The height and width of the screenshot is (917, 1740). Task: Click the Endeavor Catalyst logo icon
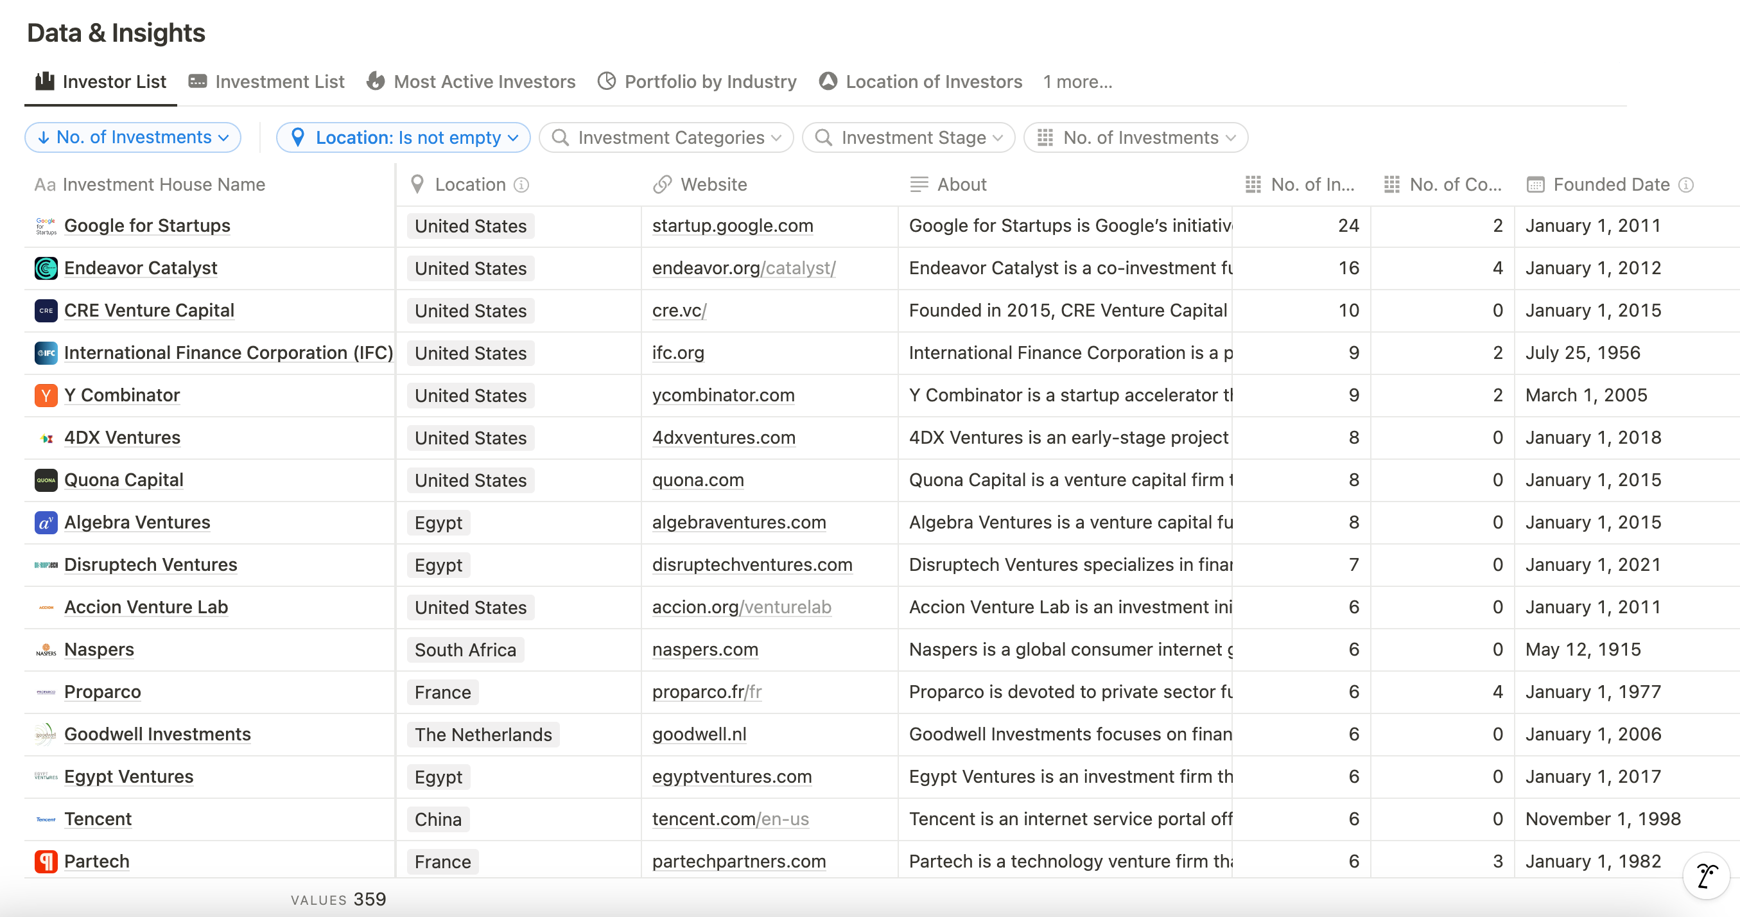point(46,268)
